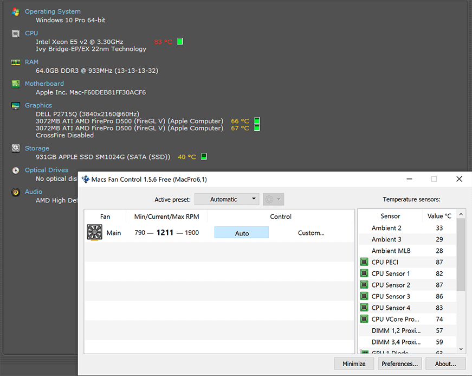Image resolution: width=472 pixels, height=376 pixels.
Task: Click the CPU Sensor 3 chip icon
Action: point(364,296)
